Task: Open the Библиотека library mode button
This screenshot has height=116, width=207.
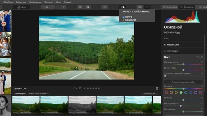Action: click(170, 7)
